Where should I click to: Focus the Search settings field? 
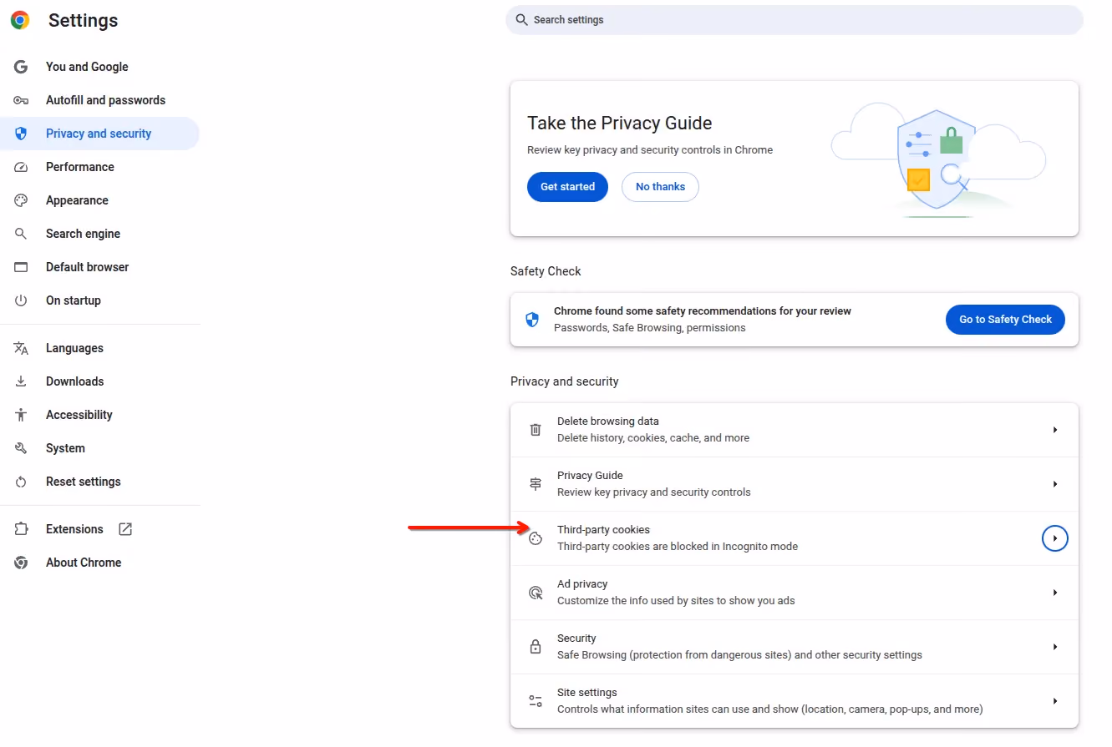point(795,20)
